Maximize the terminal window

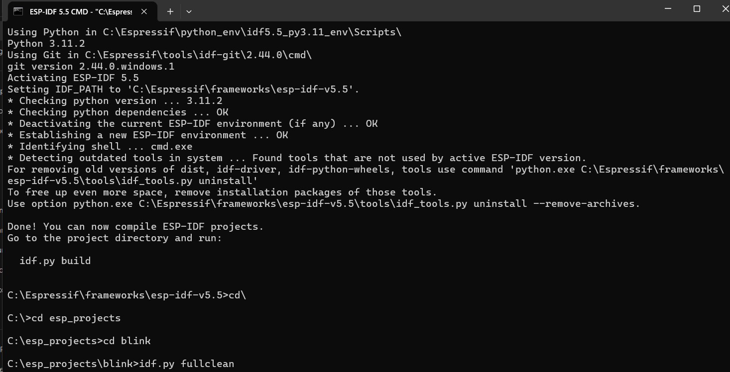(x=697, y=9)
